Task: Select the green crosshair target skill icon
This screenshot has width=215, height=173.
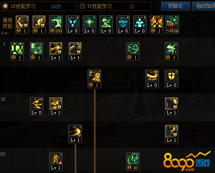Action: (89, 22)
